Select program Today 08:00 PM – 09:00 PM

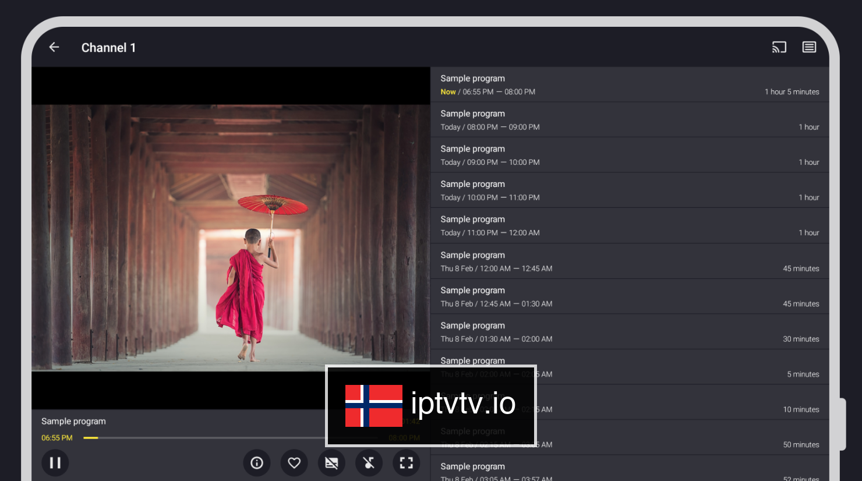click(x=630, y=120)
